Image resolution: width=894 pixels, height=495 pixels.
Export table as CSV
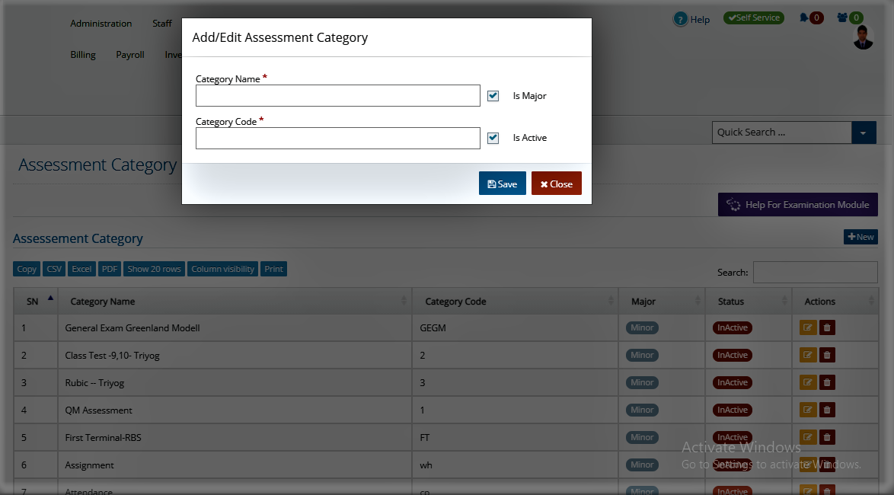coord(54,269)
